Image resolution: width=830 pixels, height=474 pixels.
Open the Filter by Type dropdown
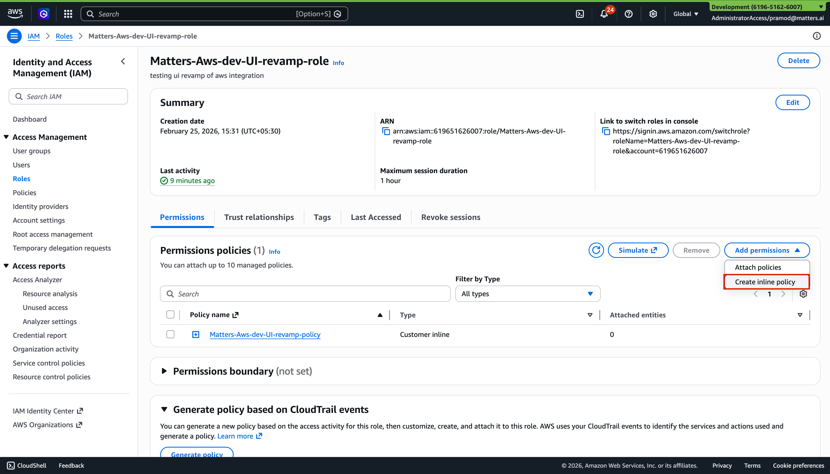click(527, 294)
